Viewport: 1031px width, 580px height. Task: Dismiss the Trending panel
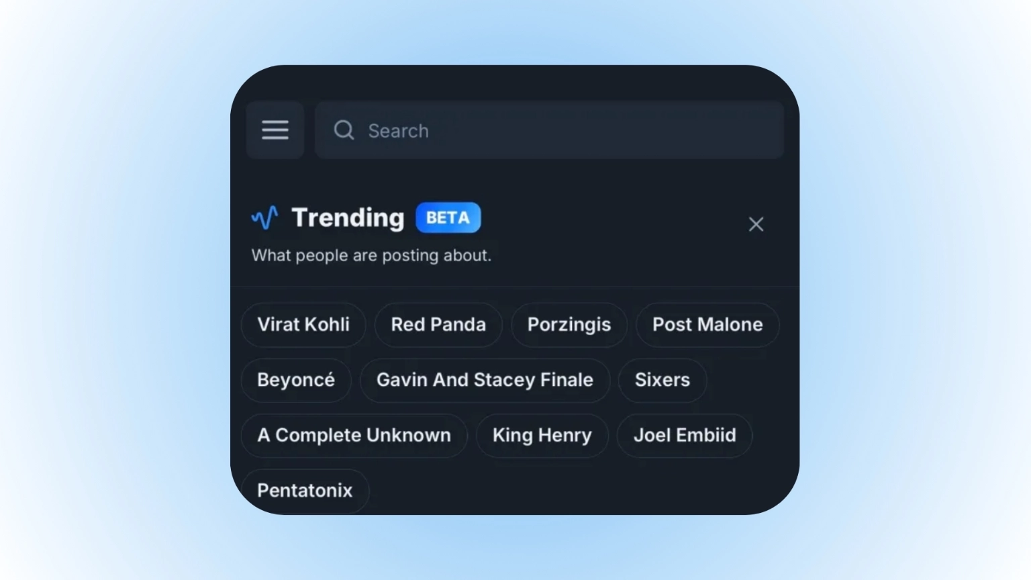point(756,224)
